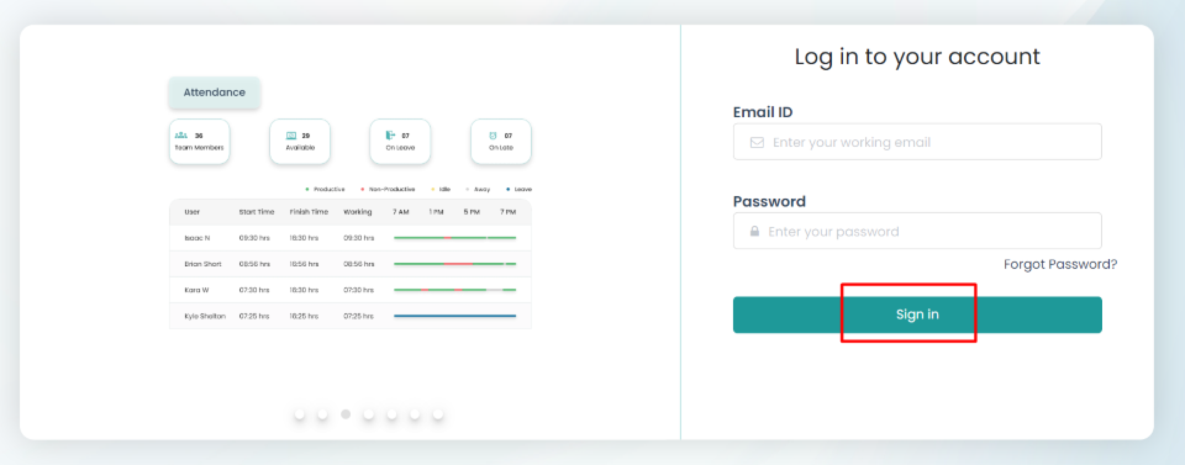This screenshot has width=1185, height=465.
Task: Select the sixth carousel dot
Action: pyautogui.click(x=414, y=414)
